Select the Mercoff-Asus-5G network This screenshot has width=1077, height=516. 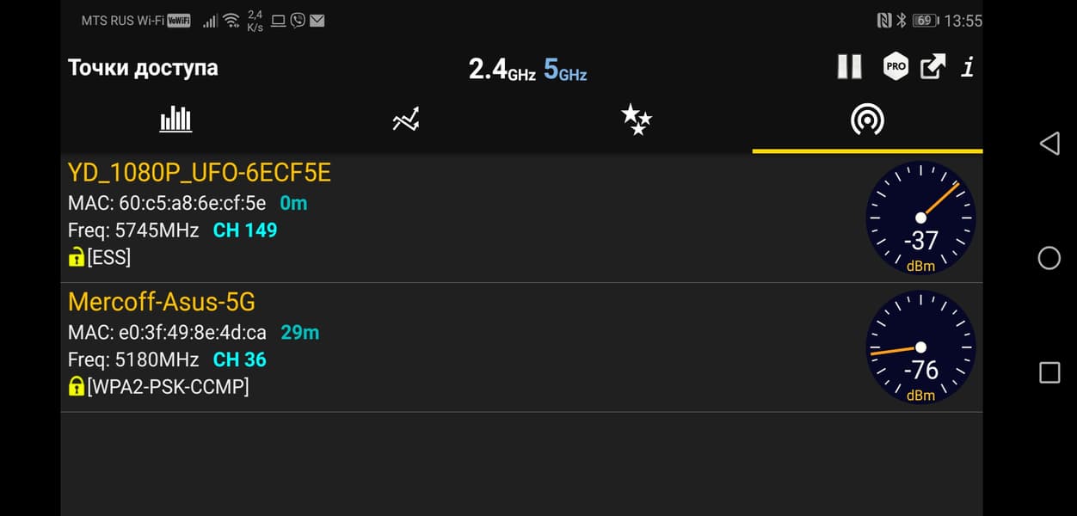click(x=162, y=303)
